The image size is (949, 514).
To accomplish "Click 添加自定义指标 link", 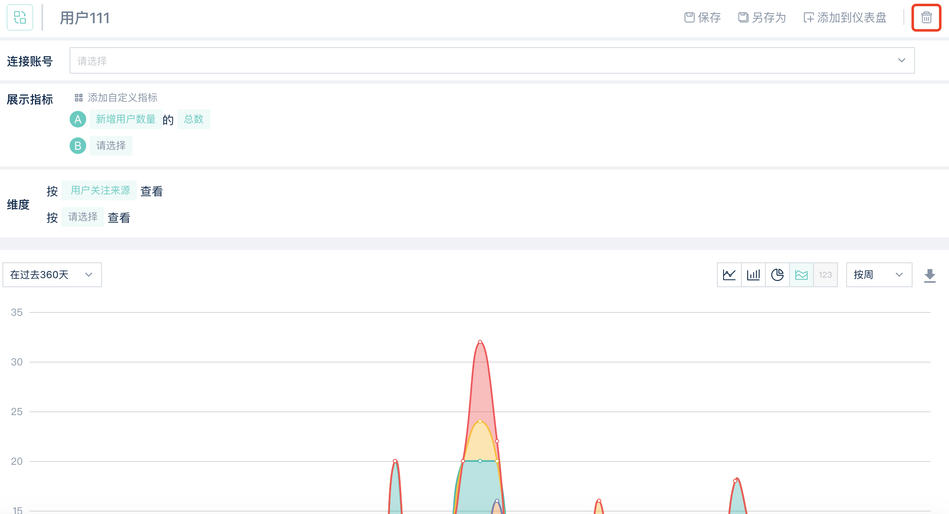I will (x=123, y=98).
